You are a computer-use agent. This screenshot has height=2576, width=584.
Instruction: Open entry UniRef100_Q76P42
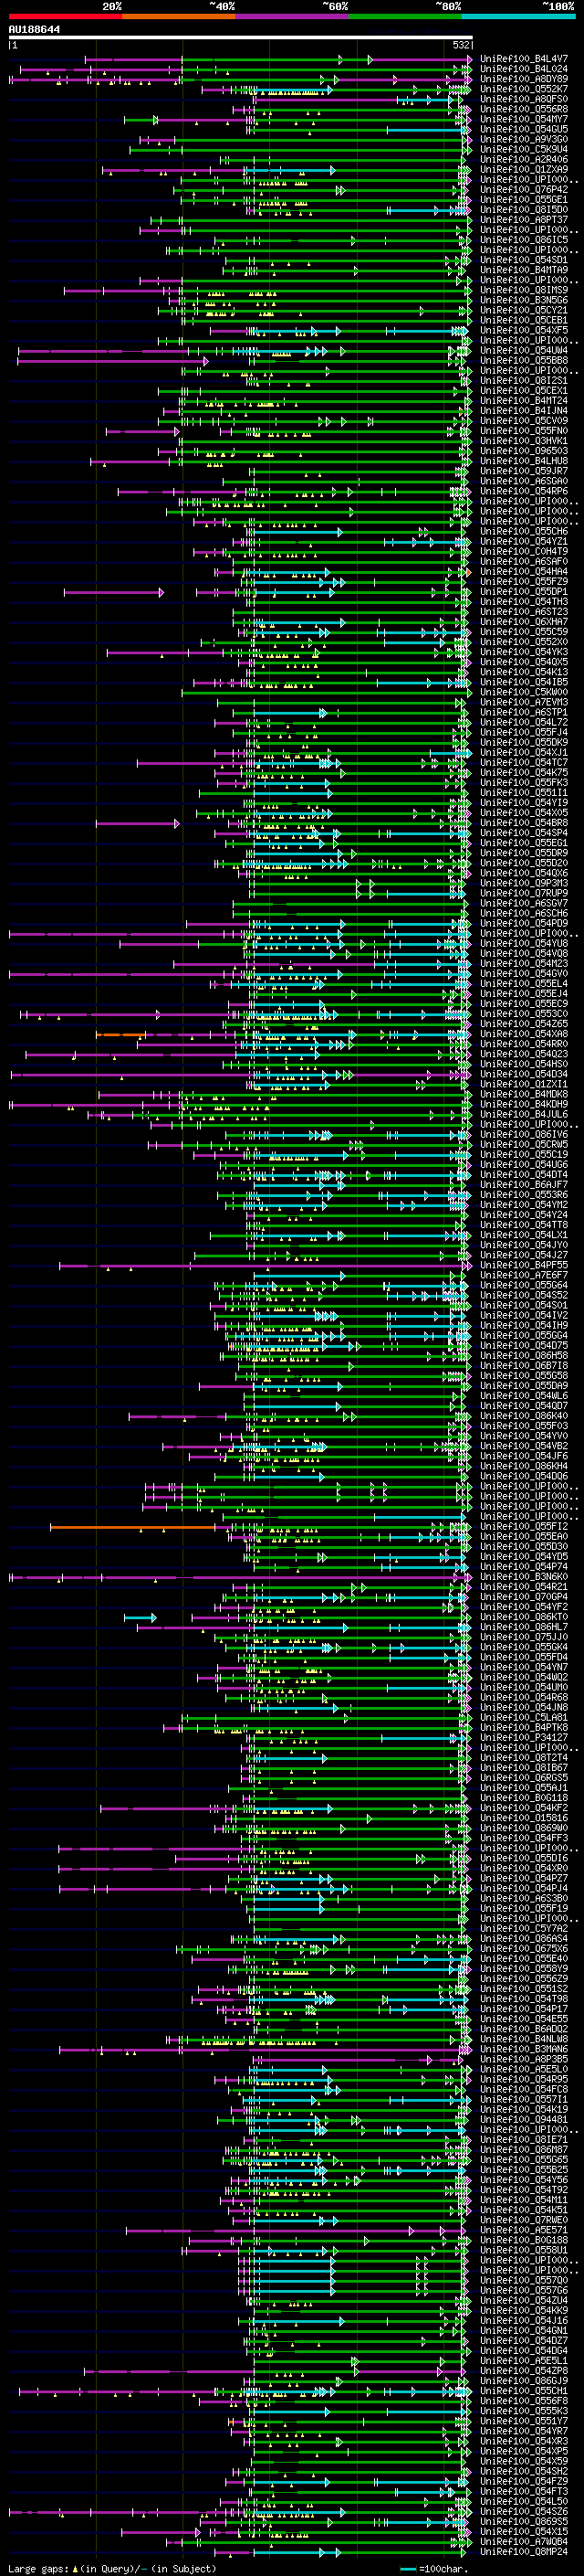[524, 189]
